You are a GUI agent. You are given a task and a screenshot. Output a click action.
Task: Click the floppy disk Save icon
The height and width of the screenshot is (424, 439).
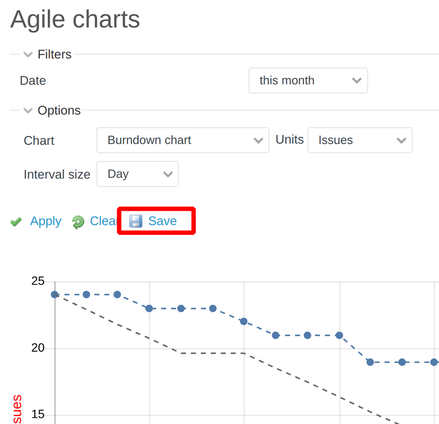[x=136, y=221]
